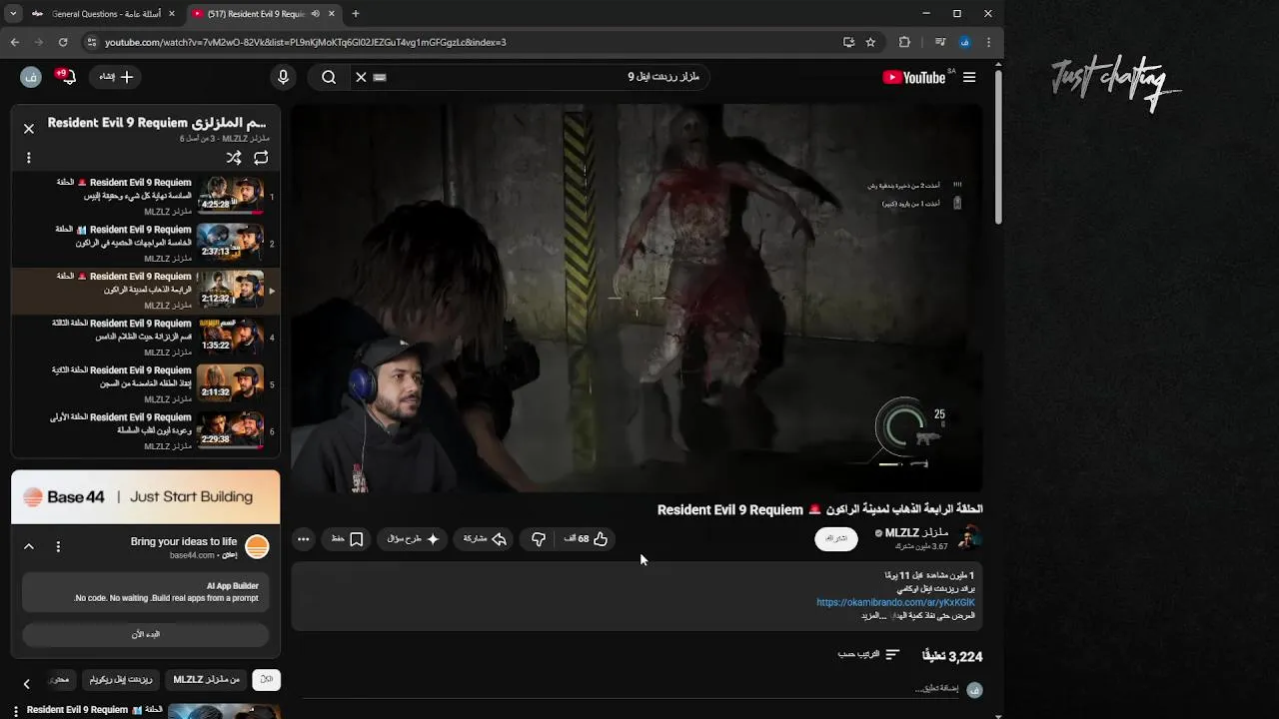Toggle playlist loop

(x=261, y=158)
